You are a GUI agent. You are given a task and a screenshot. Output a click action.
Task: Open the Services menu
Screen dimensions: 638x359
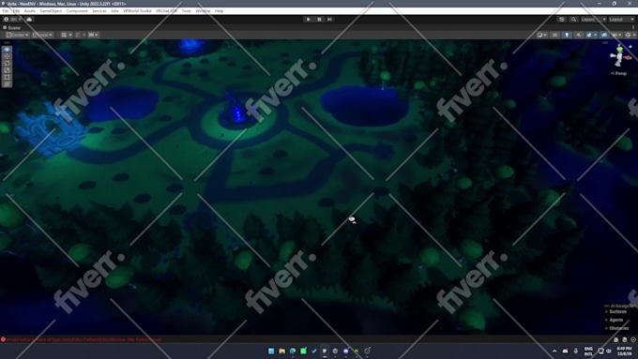pyautogui.click(x=99, y=11)
